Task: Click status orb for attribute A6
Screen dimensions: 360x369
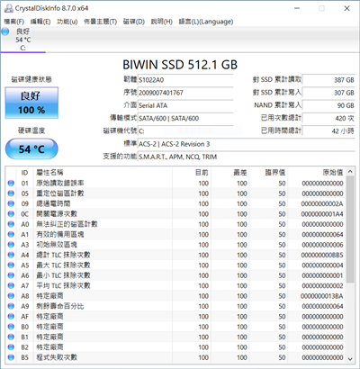Action: click(x=11, y=275)
